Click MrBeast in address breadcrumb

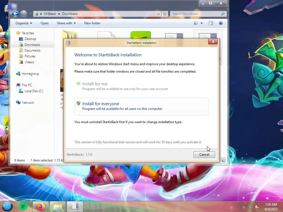coord(50,14)
